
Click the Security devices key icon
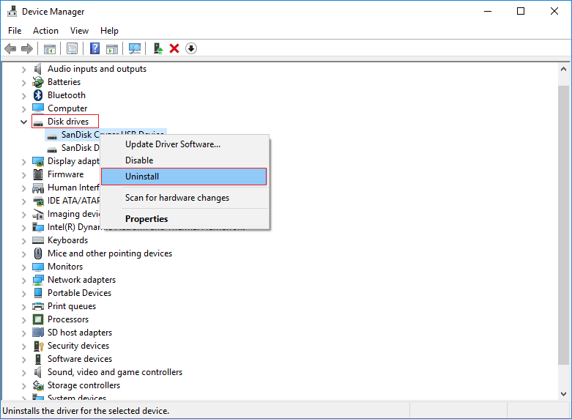[38, 346]
